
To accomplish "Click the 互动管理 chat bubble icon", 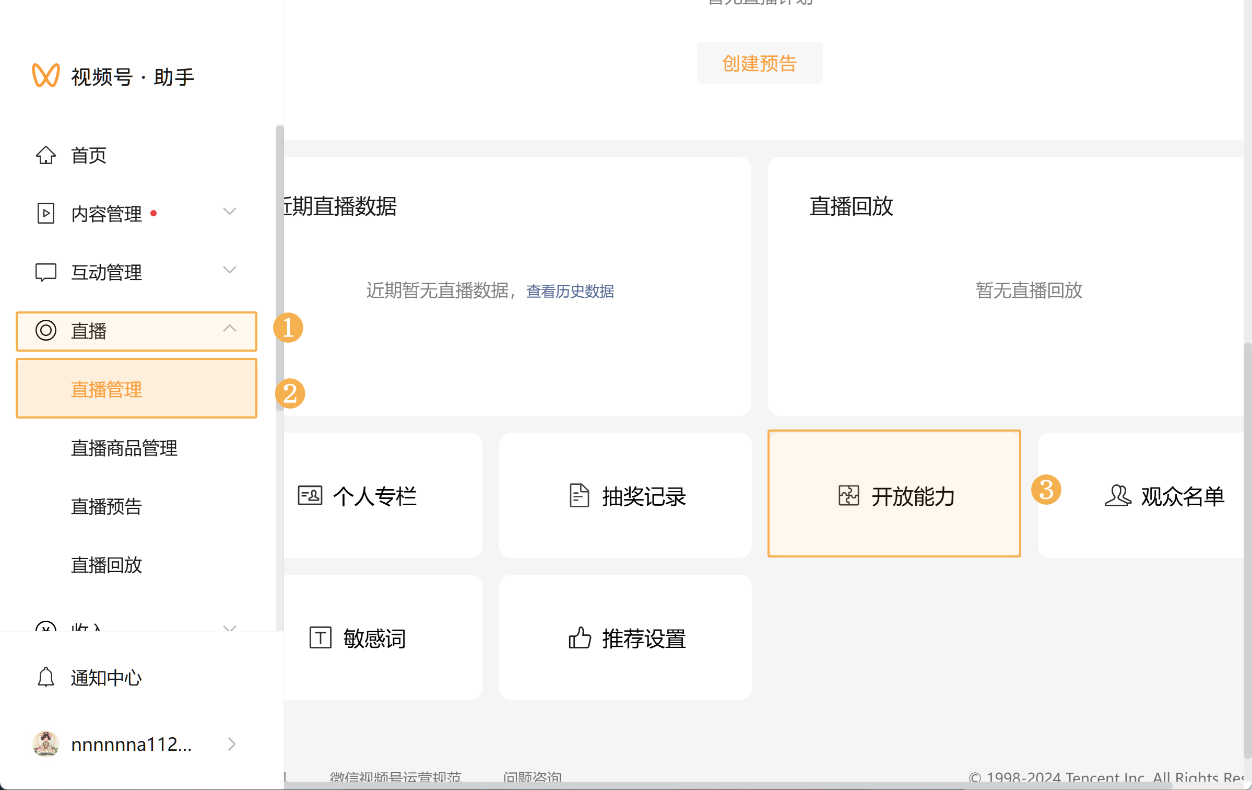I will (x=46, y=272).
